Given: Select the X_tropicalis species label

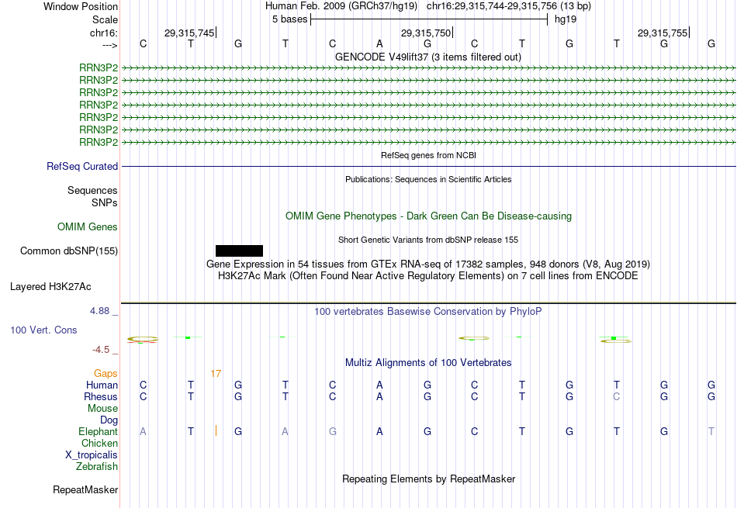Looking at the screenshot, I should [x=92, y=455].
